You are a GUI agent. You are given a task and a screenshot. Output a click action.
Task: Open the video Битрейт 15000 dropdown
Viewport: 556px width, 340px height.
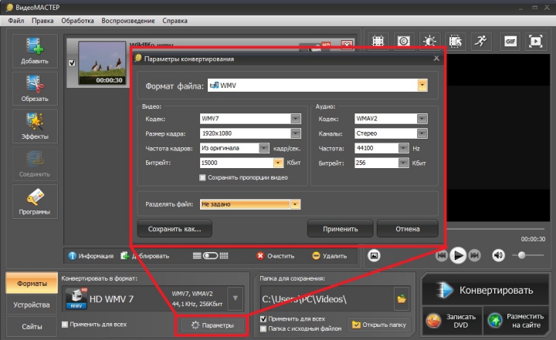pyautogui.click(x=278, y=163)
